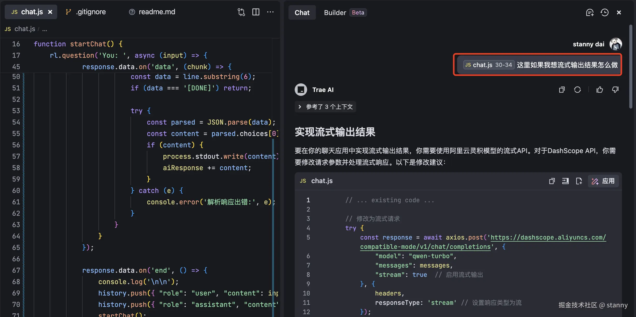Copy the chat.js code block
Image resolution: width=636 pixels, height=317 pixels.
552,181
